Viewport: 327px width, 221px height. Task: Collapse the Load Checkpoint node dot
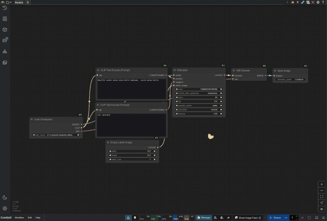pos(32,119)
